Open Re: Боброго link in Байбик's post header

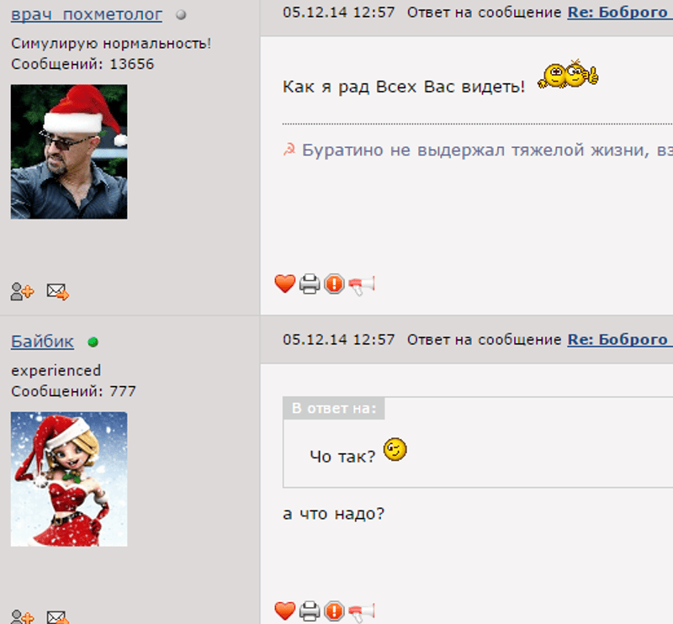(620, 340)
